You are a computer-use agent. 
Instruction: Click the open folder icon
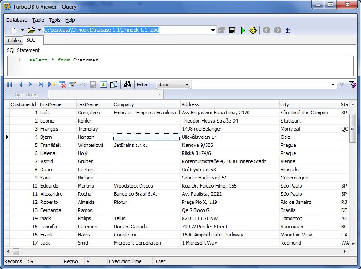[x=31, y=30]
